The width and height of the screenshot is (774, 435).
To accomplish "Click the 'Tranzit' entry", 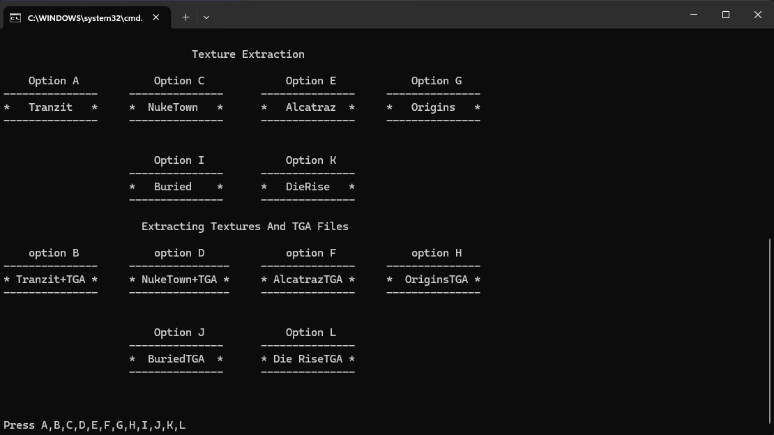I will pyautogui.click(x=50, y=107).
